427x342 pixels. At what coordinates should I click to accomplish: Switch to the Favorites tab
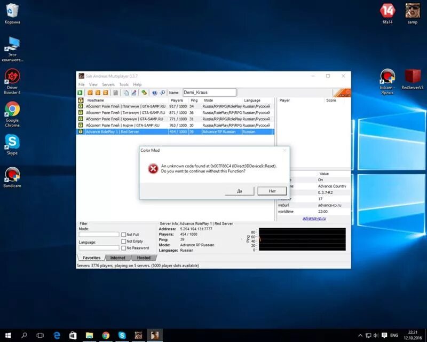(x=91, y=258)
